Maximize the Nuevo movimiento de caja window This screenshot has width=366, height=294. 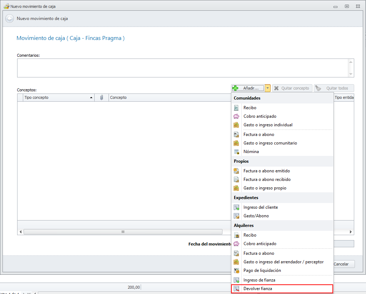[x=347, y=6]
